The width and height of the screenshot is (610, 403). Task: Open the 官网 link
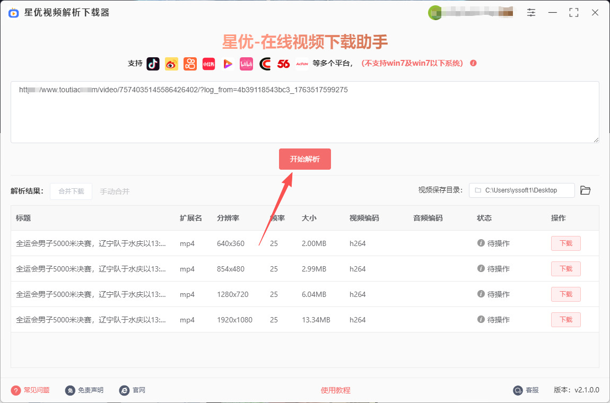[139, 390]
